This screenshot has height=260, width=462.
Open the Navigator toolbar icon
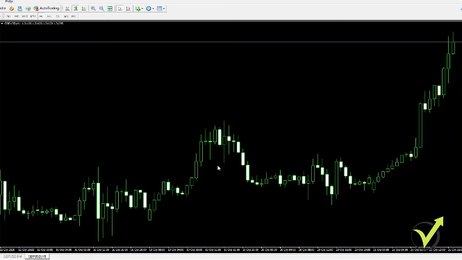coord(28,8)
